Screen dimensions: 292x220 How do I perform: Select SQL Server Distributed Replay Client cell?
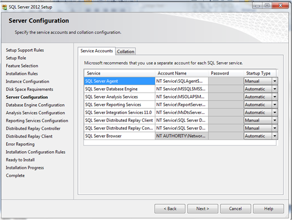coord(119,120)
